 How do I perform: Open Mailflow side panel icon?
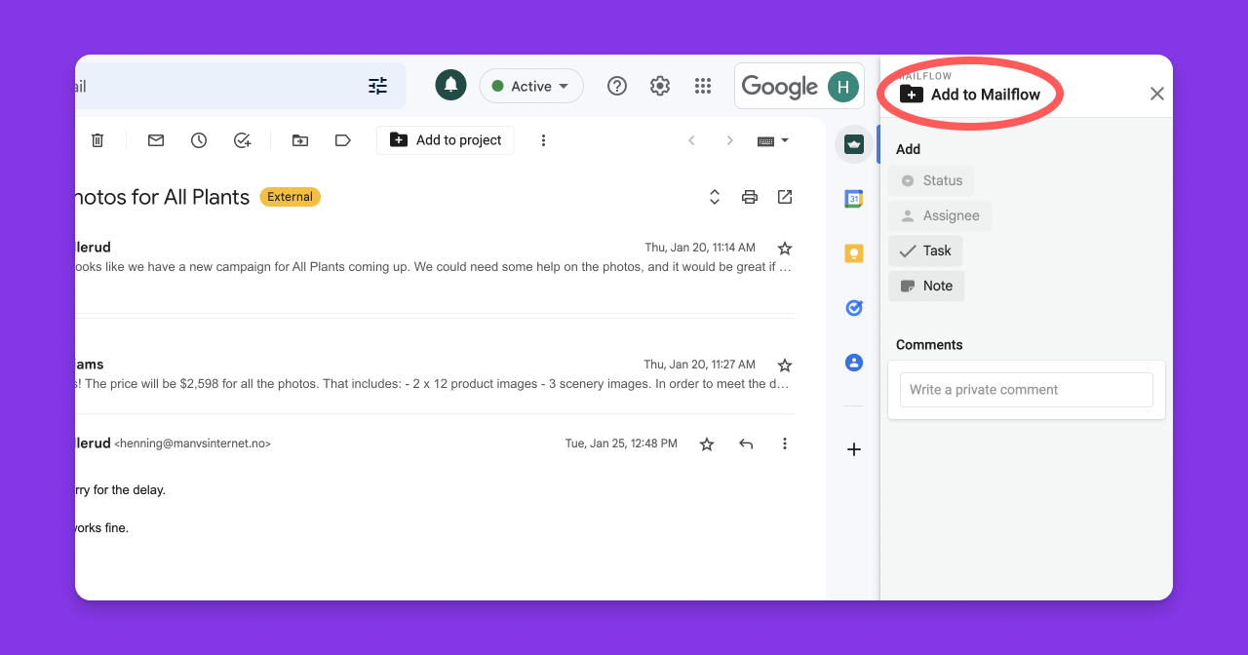click(854, 144)
